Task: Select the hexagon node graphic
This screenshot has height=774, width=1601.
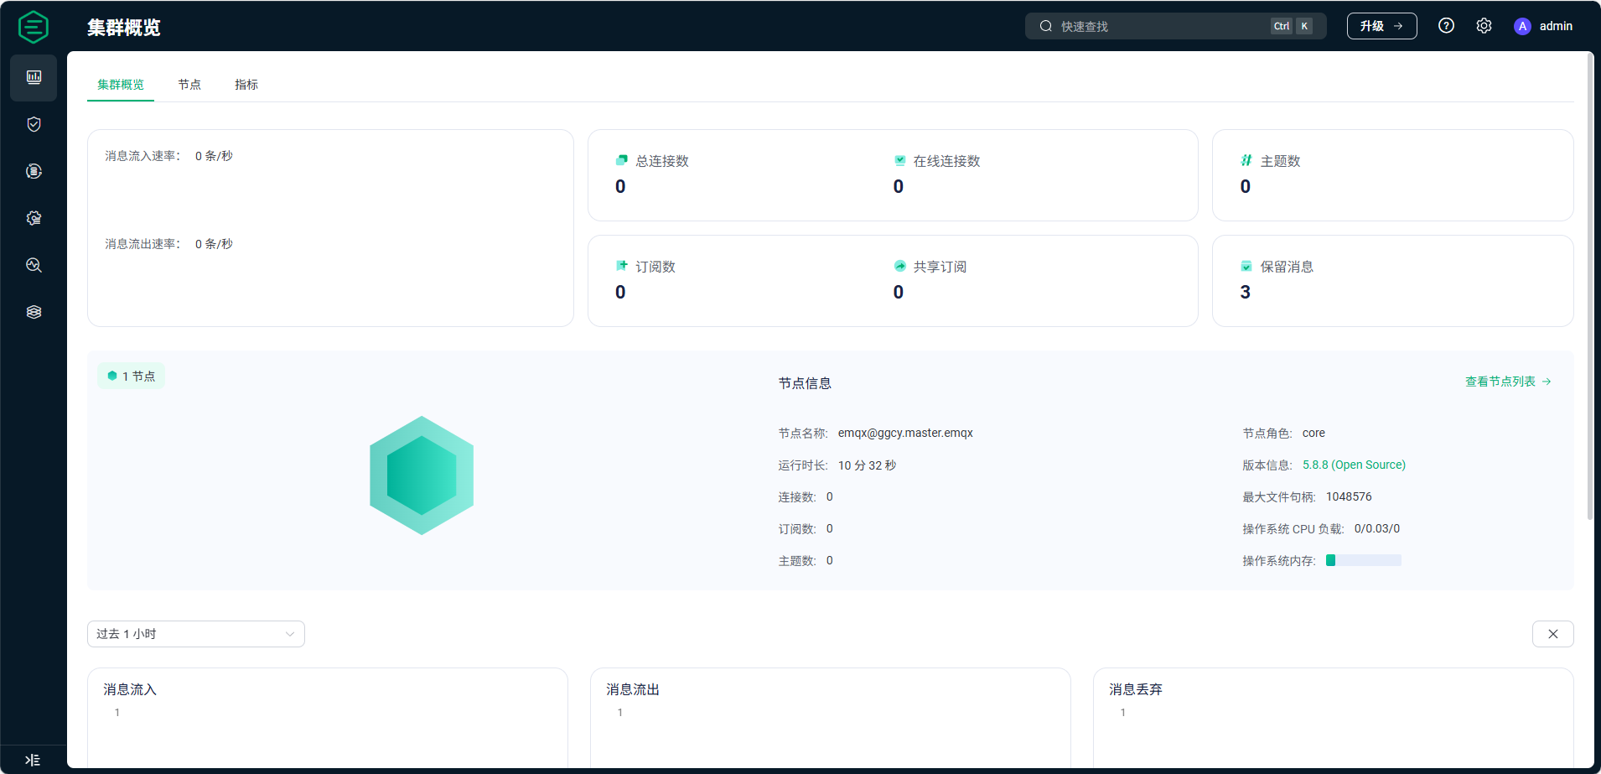Action: pos(422,475)
